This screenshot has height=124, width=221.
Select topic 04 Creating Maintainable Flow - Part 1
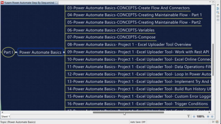134,15
